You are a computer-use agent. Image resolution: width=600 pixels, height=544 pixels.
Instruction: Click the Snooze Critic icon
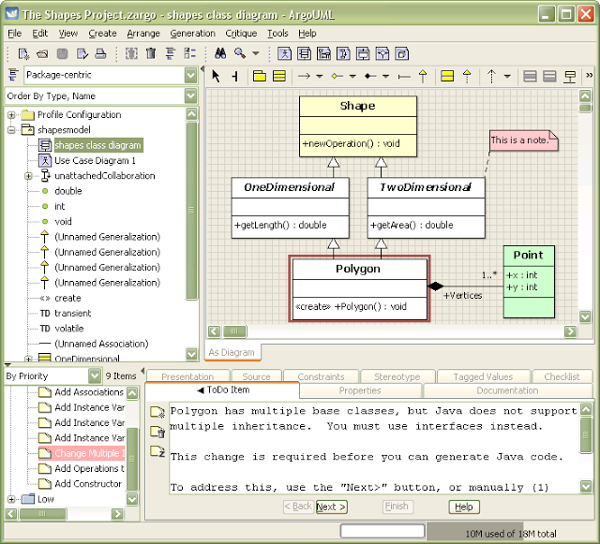pyautogui.click(x=157, y=451)
